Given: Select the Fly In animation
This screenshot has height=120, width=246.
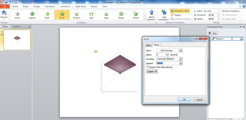Looking at the screenshot, I should coord(62,15).
